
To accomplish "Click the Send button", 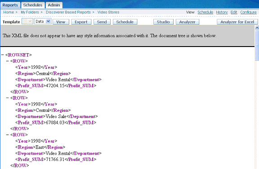I will pos(102,22).
